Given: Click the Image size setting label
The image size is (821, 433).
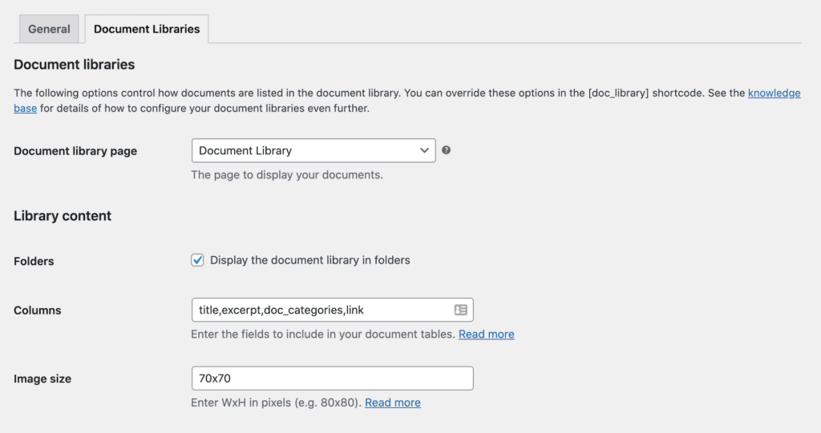Looking at the screenshot, I should click(42, 379).
